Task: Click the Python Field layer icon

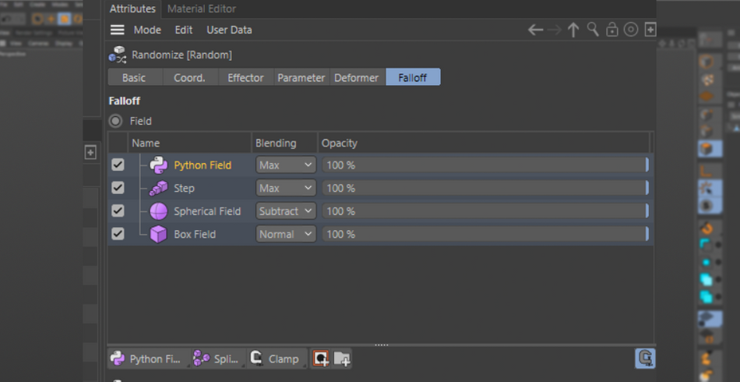Action: (x=159, y=165)
